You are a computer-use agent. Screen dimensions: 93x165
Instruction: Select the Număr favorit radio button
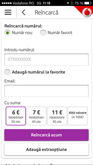tap(43, 33)
